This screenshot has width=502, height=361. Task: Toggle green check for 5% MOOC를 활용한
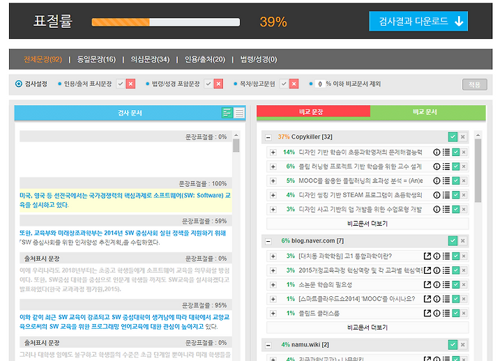click(456, 180)
